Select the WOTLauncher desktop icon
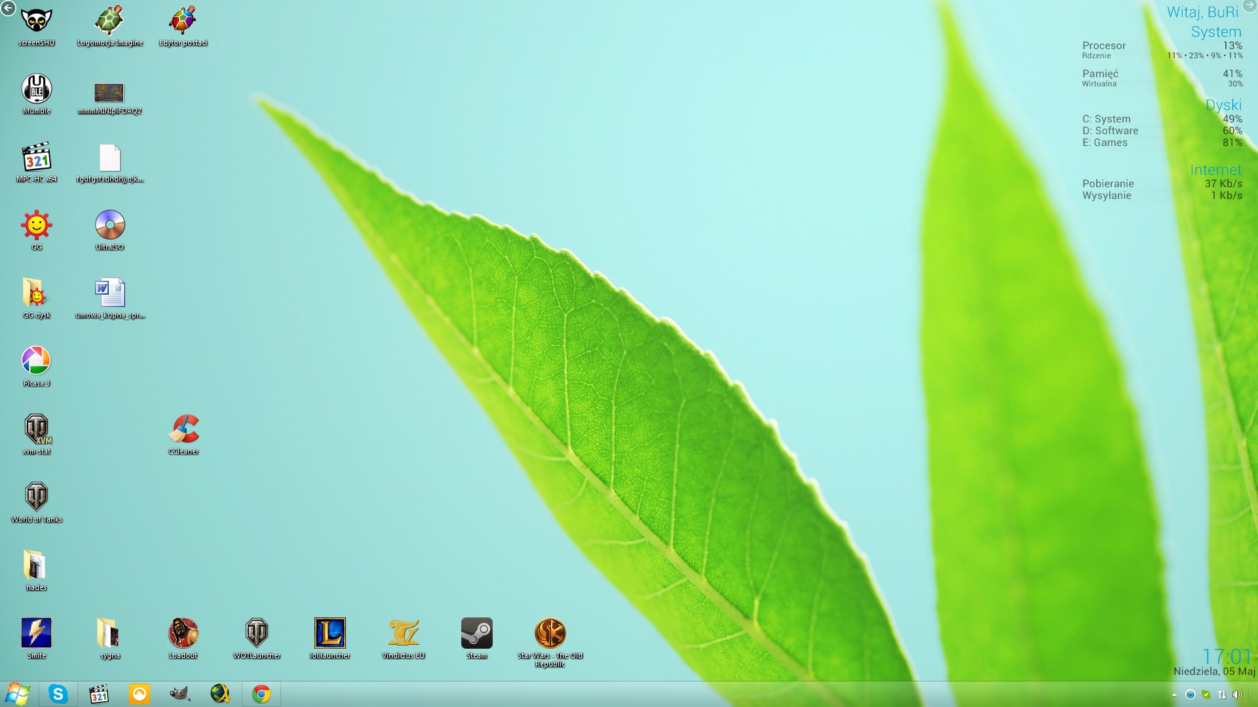 (257, 639)
